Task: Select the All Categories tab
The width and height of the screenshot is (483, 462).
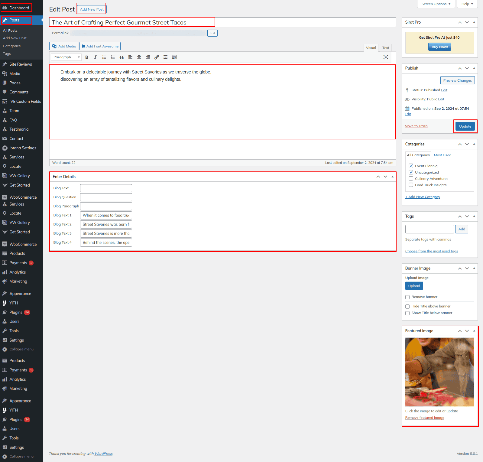Action: pos(418,155)
